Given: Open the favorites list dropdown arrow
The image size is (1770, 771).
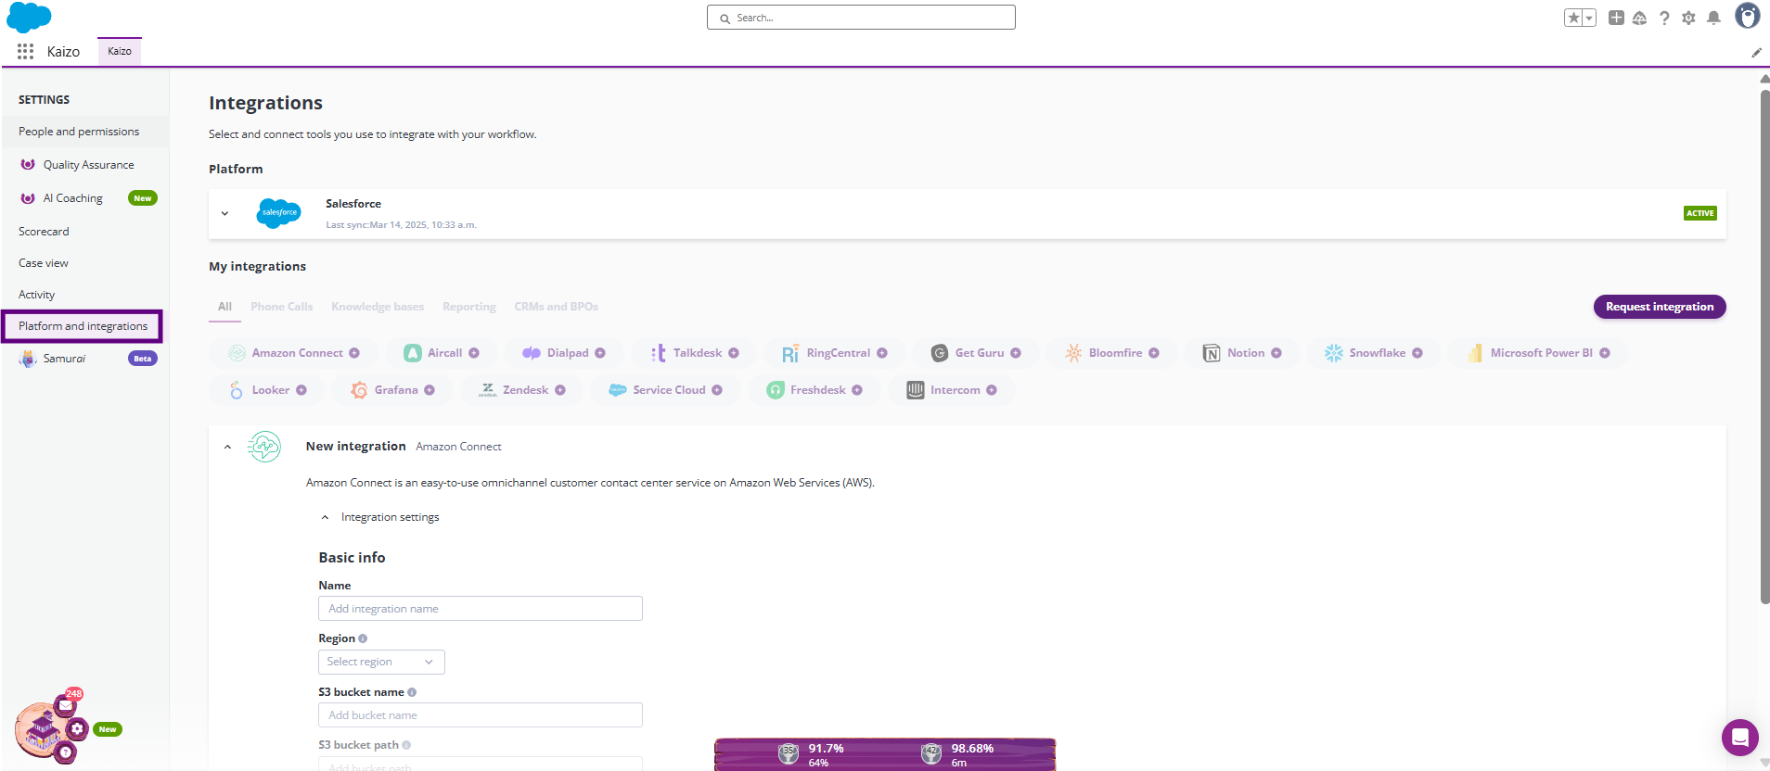Looking at the screenshot, I should pos(1589,18).
